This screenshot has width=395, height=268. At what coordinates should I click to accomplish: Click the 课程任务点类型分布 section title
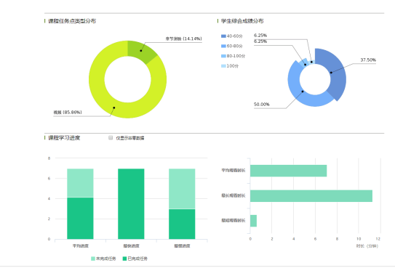72,21
